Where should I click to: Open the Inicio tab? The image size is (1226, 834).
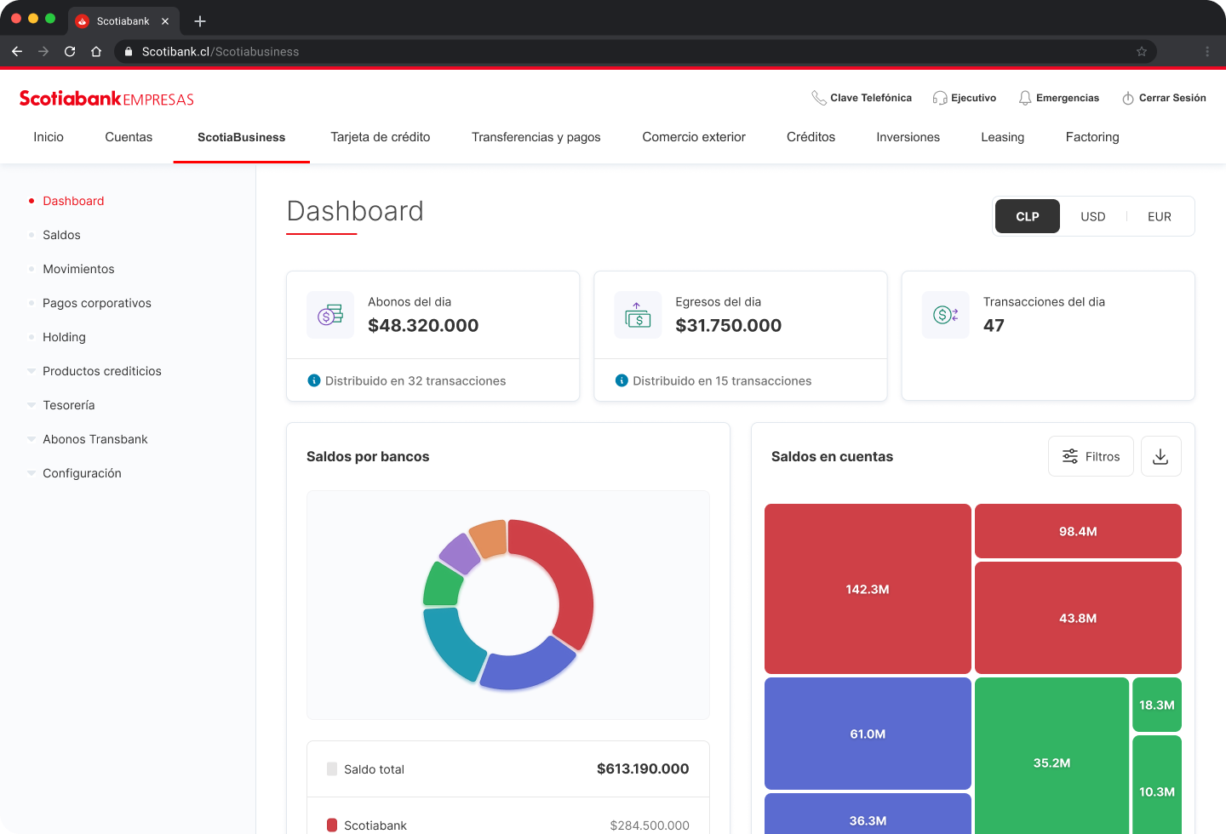click(49, 137)
